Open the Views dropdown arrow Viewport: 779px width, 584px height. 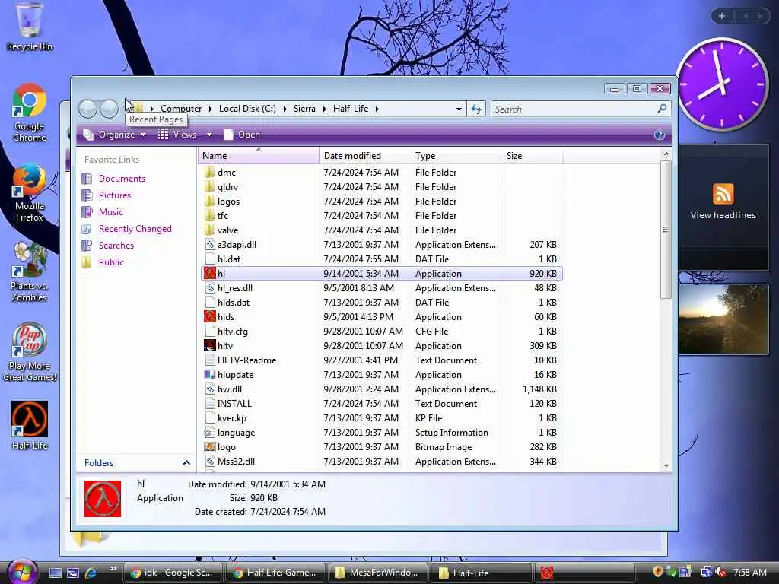(x=209, y=135)
